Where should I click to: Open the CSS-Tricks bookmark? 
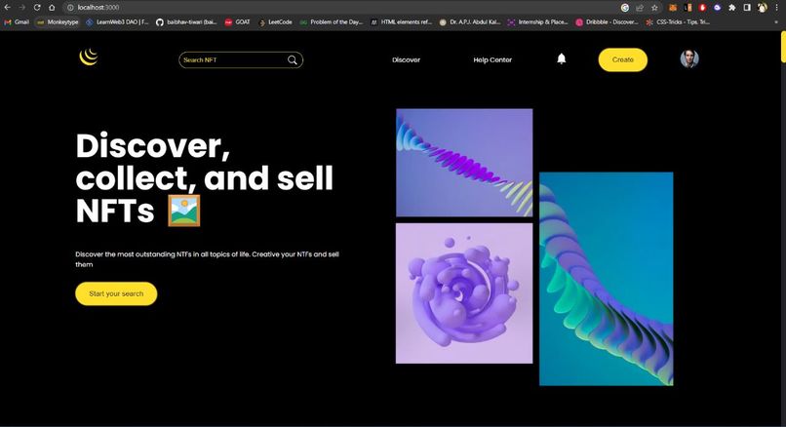click(678, 22)
